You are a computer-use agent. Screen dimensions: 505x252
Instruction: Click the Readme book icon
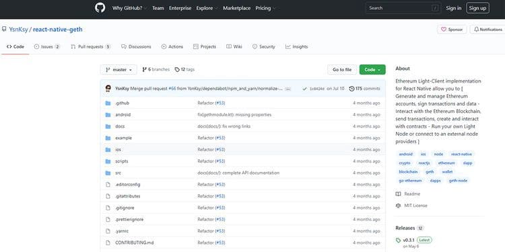tap(399, 194)
